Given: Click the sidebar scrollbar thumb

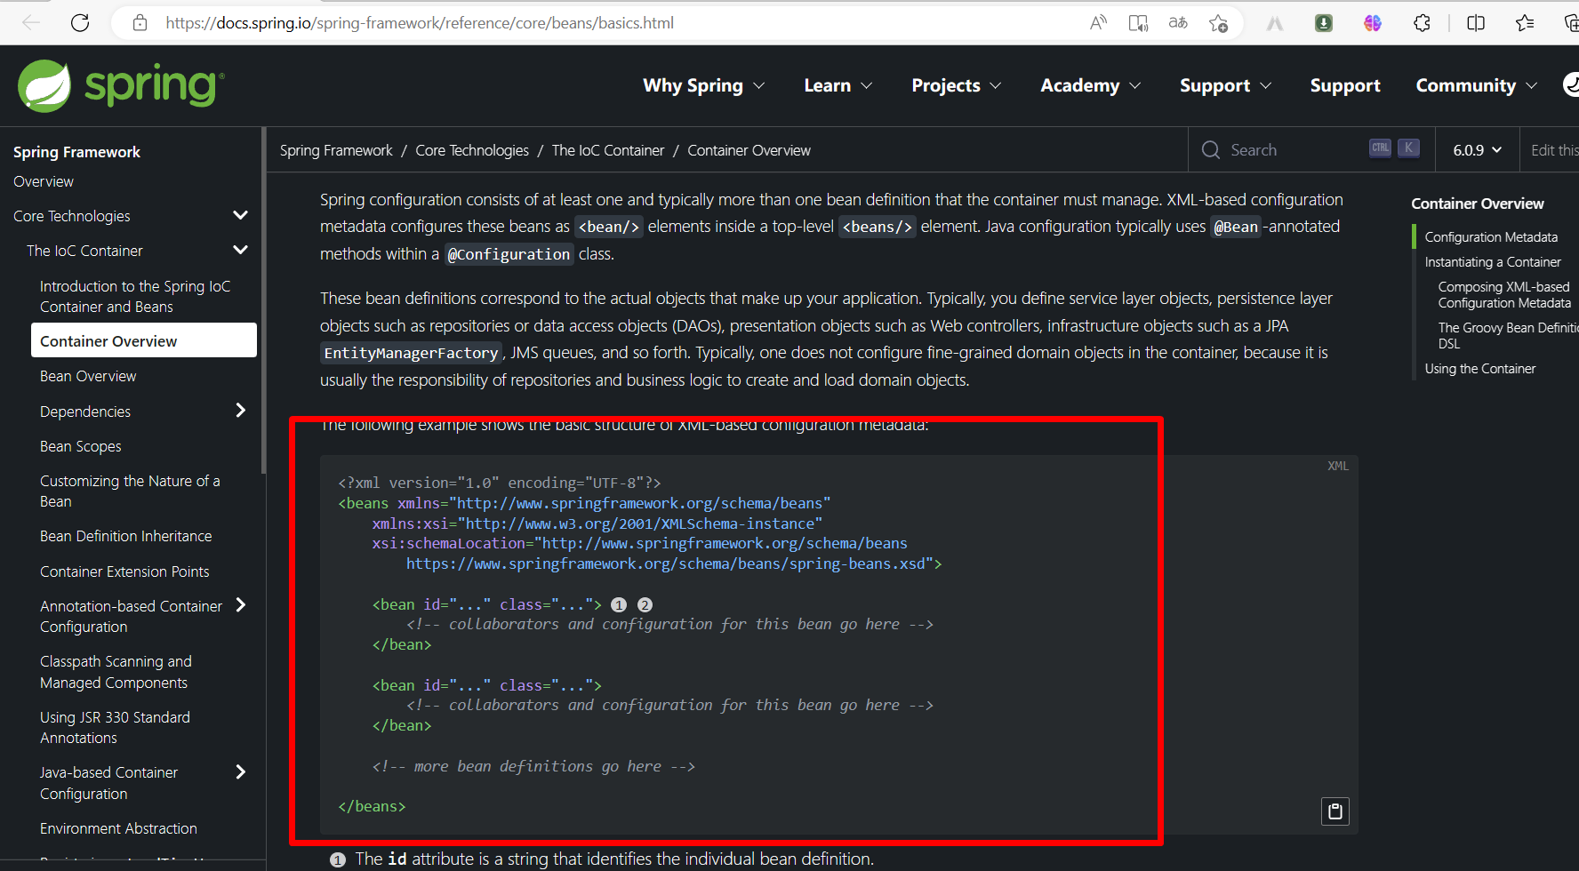Looking at the screenshot, I should pyautogui.click(x=263, y=300).
